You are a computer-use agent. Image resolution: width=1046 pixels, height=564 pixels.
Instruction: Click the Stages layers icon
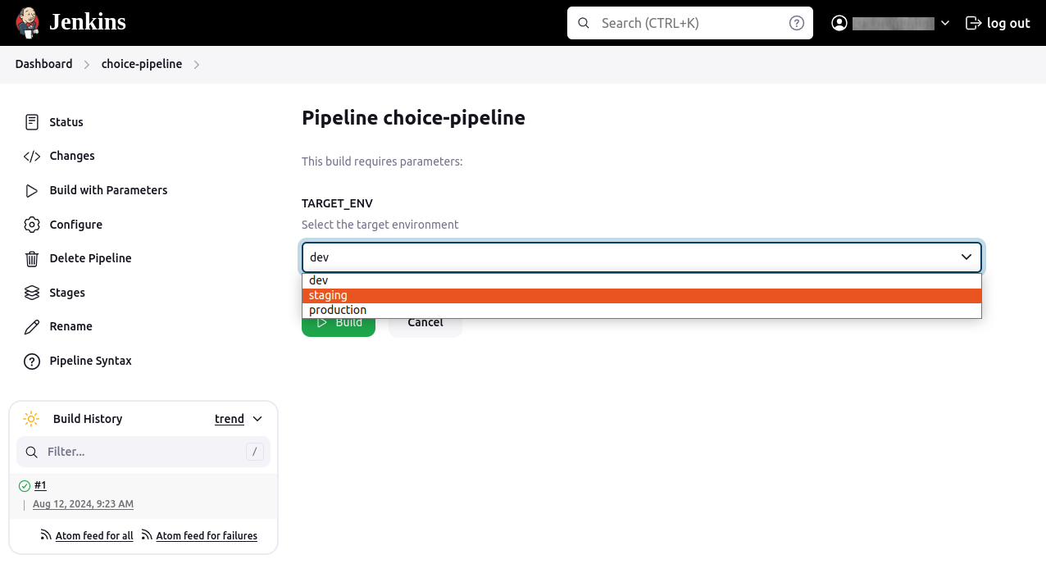(x=32, y=293)
